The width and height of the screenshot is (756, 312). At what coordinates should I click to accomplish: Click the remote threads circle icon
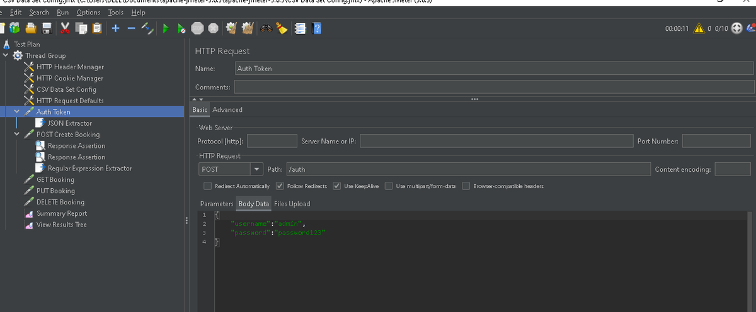point(736,28)
